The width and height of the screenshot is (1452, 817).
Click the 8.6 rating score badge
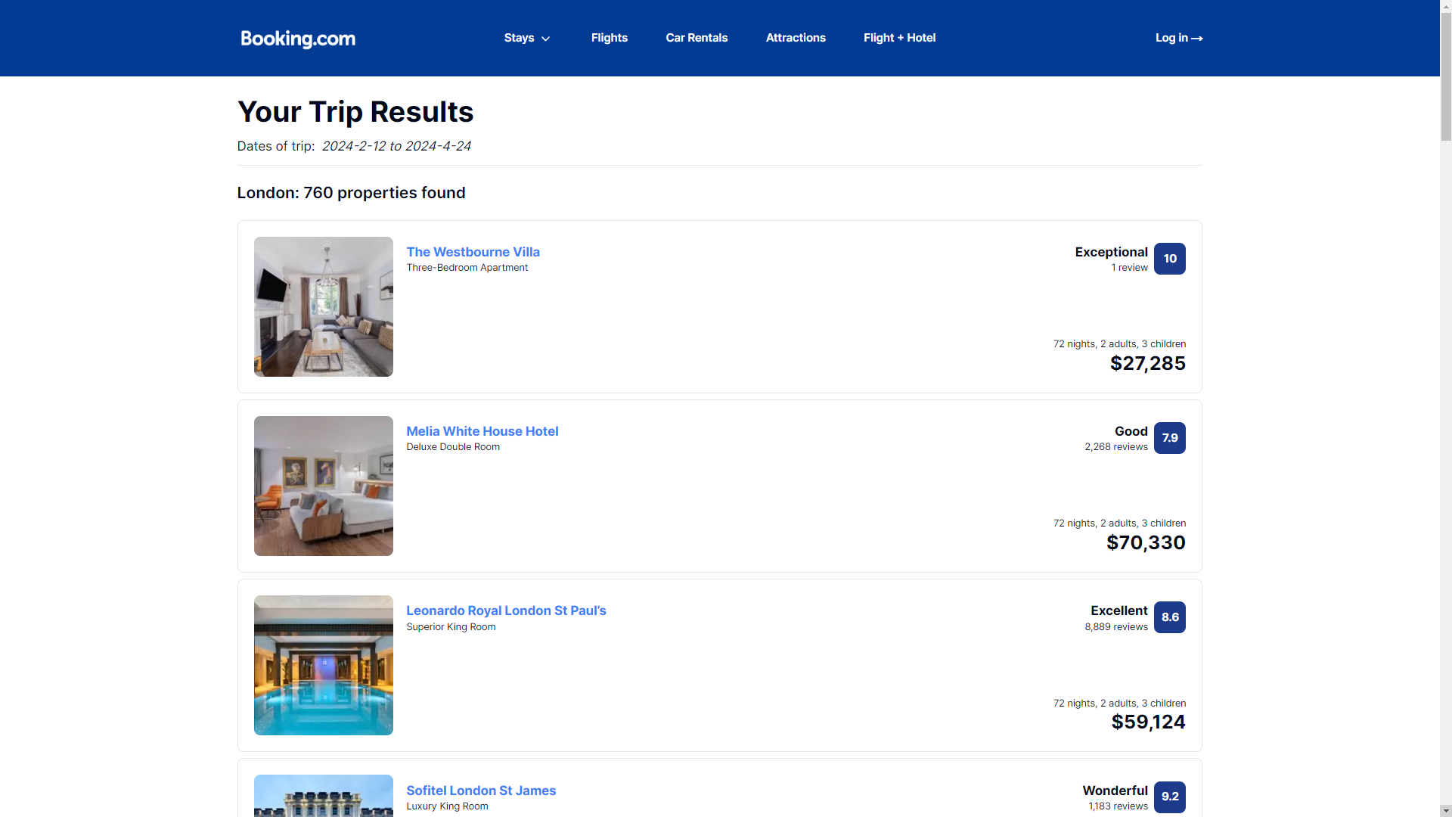click(x=1169, y=617)
